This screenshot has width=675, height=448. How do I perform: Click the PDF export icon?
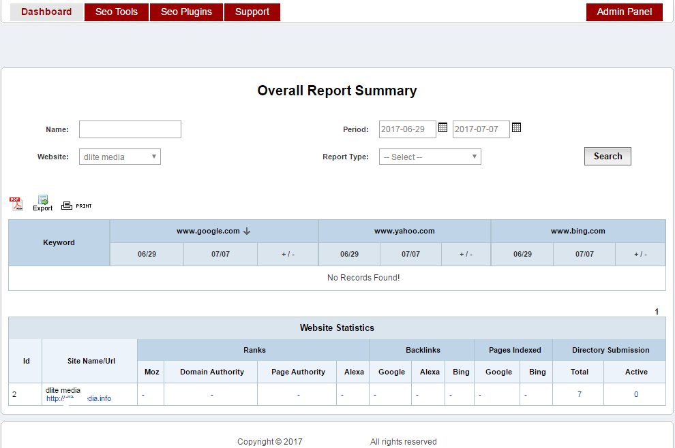coord(16,204)
